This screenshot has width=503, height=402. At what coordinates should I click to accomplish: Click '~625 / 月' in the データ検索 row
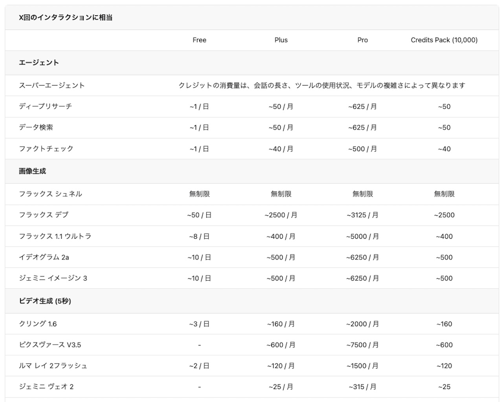pyautogui.click(x=363, y=128)
